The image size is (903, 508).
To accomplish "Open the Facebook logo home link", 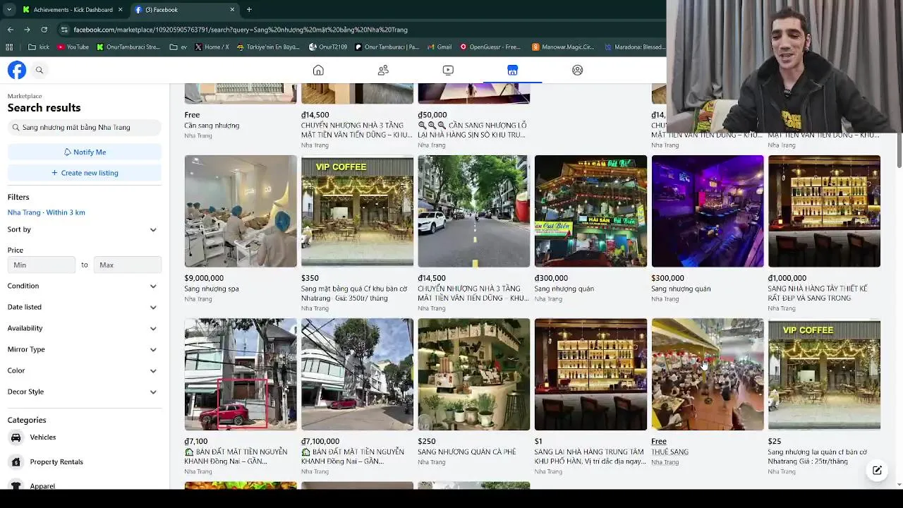I will pos(17,70).
